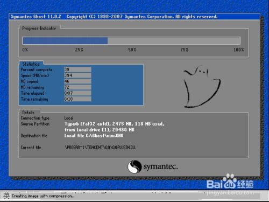This screenshot has height=202, width=269.
Task: Click the Current file path text
Action: tap(100, 148)
